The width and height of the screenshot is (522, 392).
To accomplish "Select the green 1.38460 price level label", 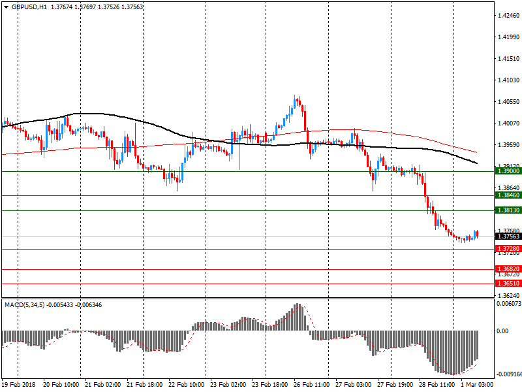I will click(x=508, y=195).
